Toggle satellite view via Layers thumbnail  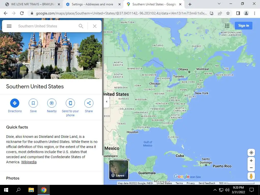click(119, 170)
